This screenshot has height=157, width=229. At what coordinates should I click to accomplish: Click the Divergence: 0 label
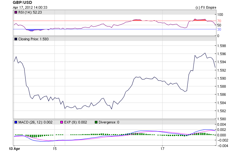point(109,122)
